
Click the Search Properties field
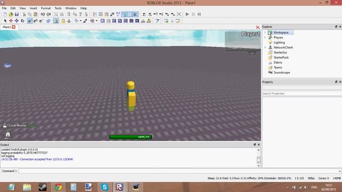[x=302, y=93]
